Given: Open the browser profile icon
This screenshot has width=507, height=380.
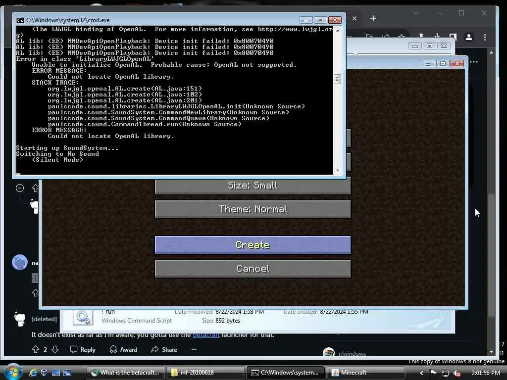Looking at the screenshot, I should click(x=468, y=38).
